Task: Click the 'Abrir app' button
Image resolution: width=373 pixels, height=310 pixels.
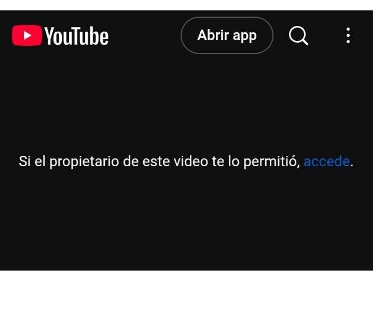Action: pos(227,35)
